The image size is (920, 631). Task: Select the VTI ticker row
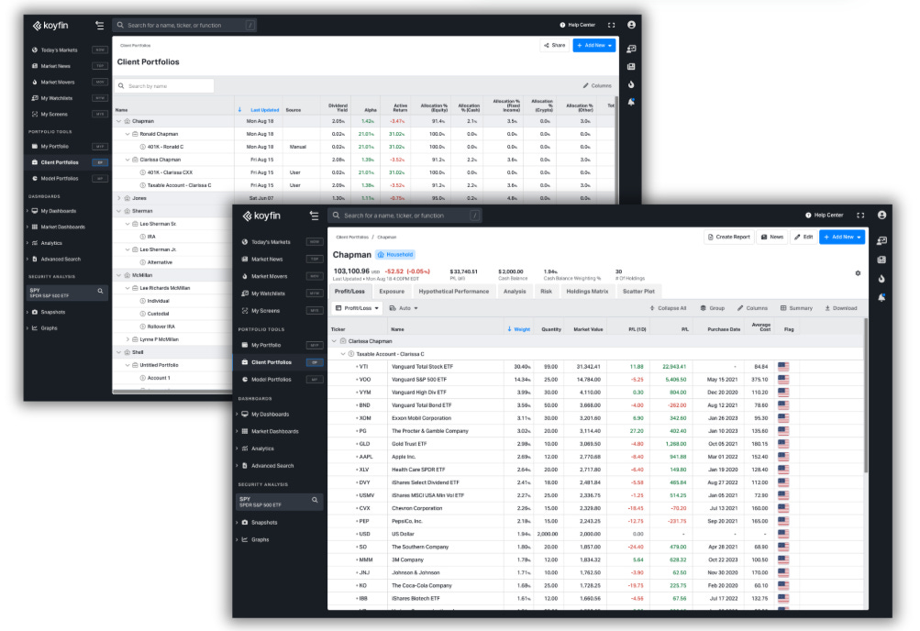point(595,367)
